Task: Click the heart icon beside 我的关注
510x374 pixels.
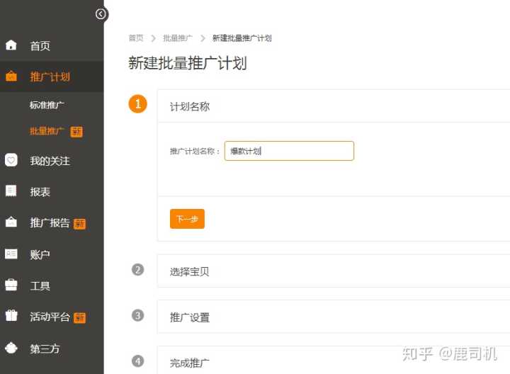Action: click(x=11, y=160)
